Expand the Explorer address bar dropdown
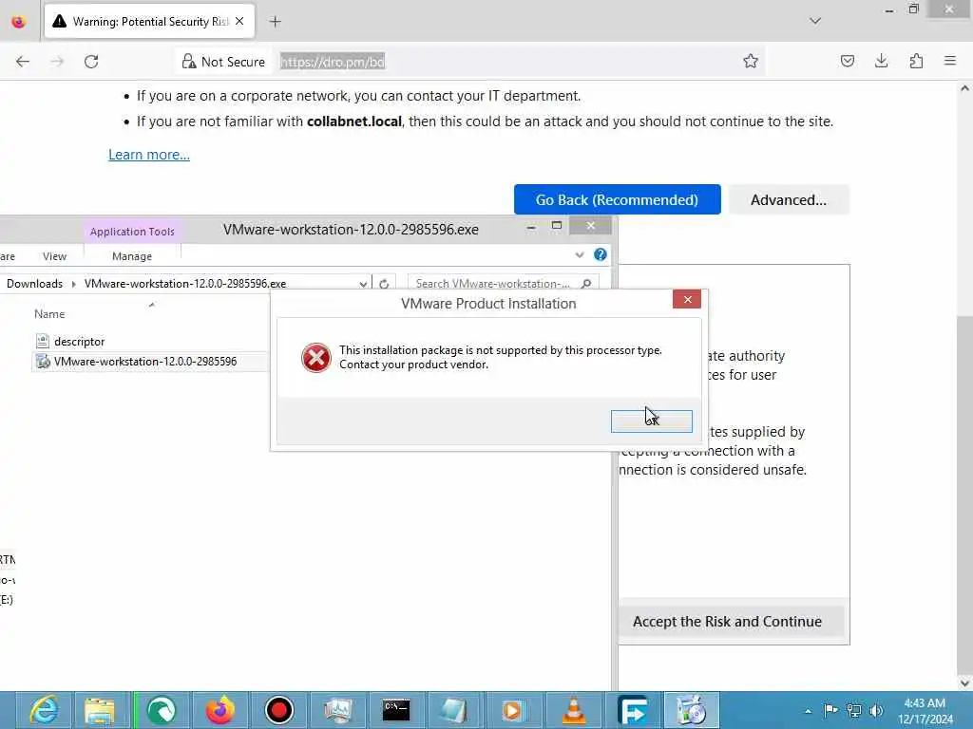Screen dimensions: 973x729 click(x=363, y=284)
